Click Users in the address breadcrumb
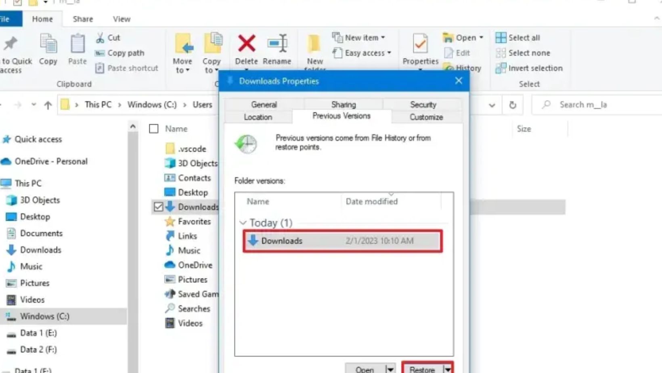The width and height of the screenshot is (662, 373). tap(202, 105)
